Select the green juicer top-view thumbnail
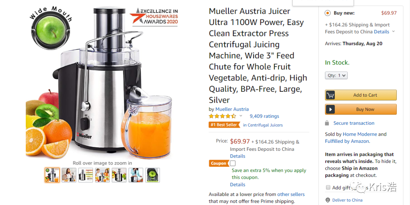410x205 pixels. (x=153, y=175)
